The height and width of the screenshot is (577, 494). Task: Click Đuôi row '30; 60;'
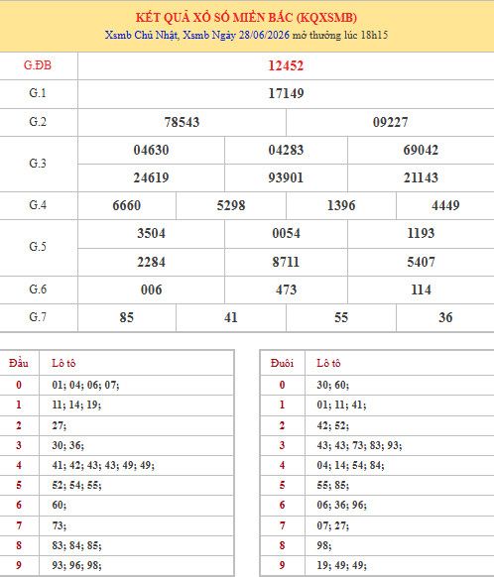(x=332, y=385)
